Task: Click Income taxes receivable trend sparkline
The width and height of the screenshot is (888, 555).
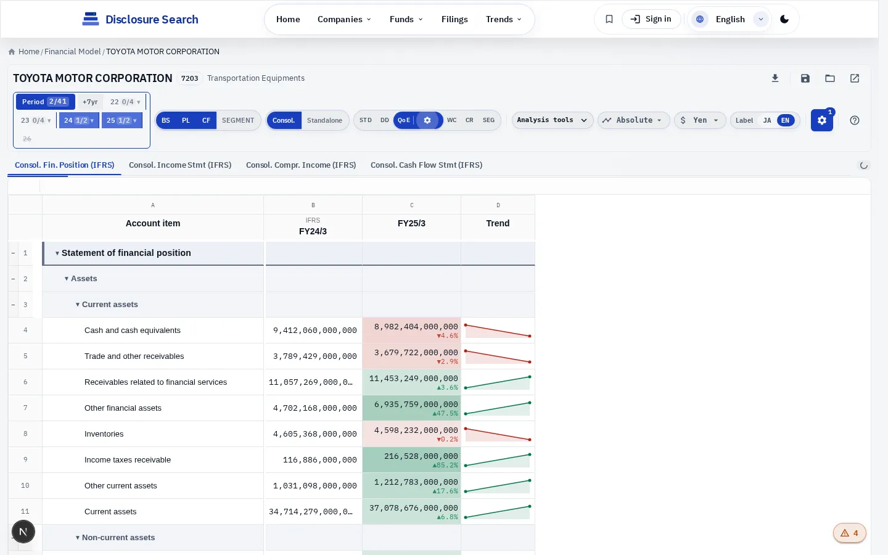Action: click(x=498, y=460)
